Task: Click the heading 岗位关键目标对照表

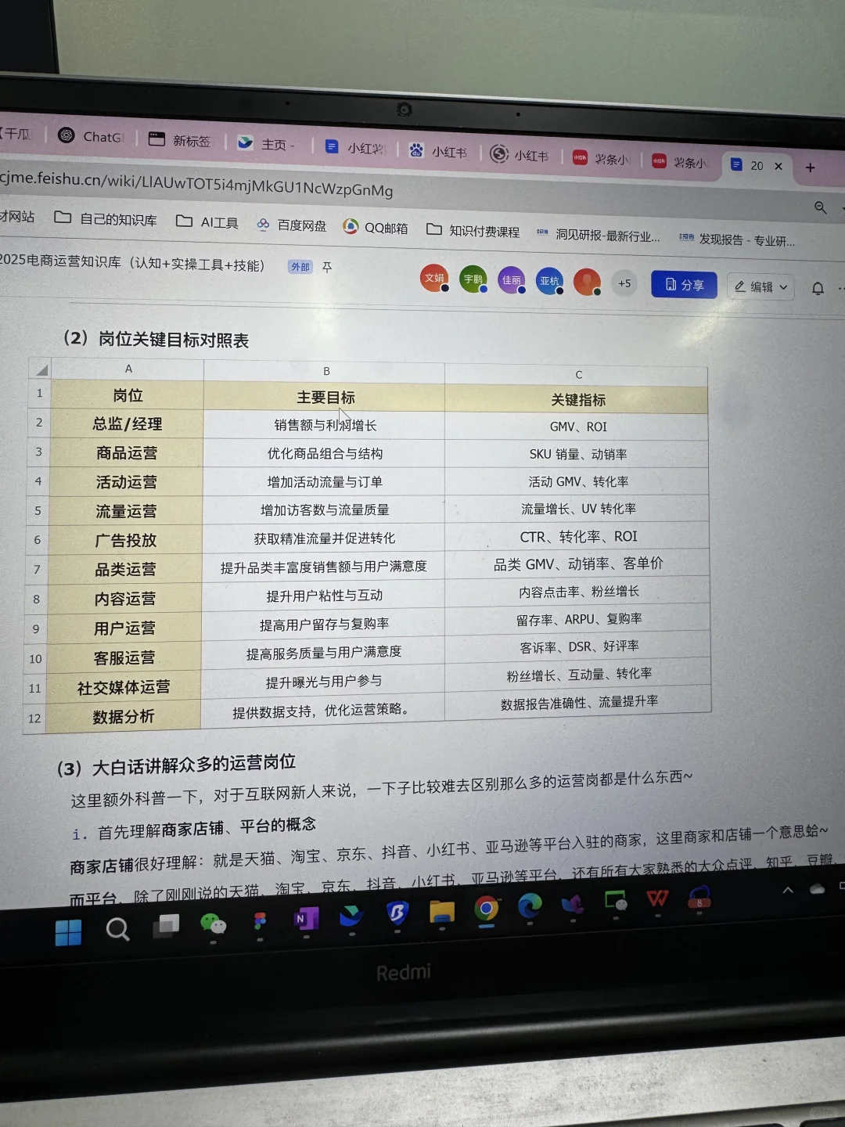Action: click(174, 340)
